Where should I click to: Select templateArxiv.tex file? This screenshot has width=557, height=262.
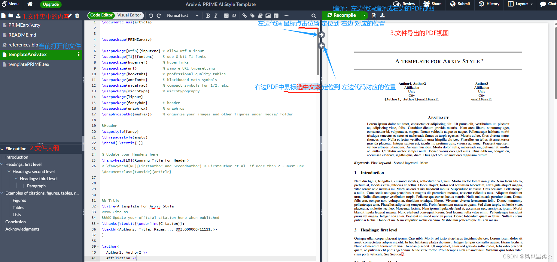28,55
